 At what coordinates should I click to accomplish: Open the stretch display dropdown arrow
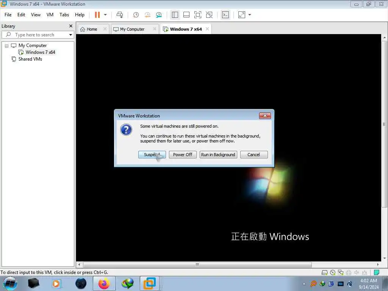250,15
